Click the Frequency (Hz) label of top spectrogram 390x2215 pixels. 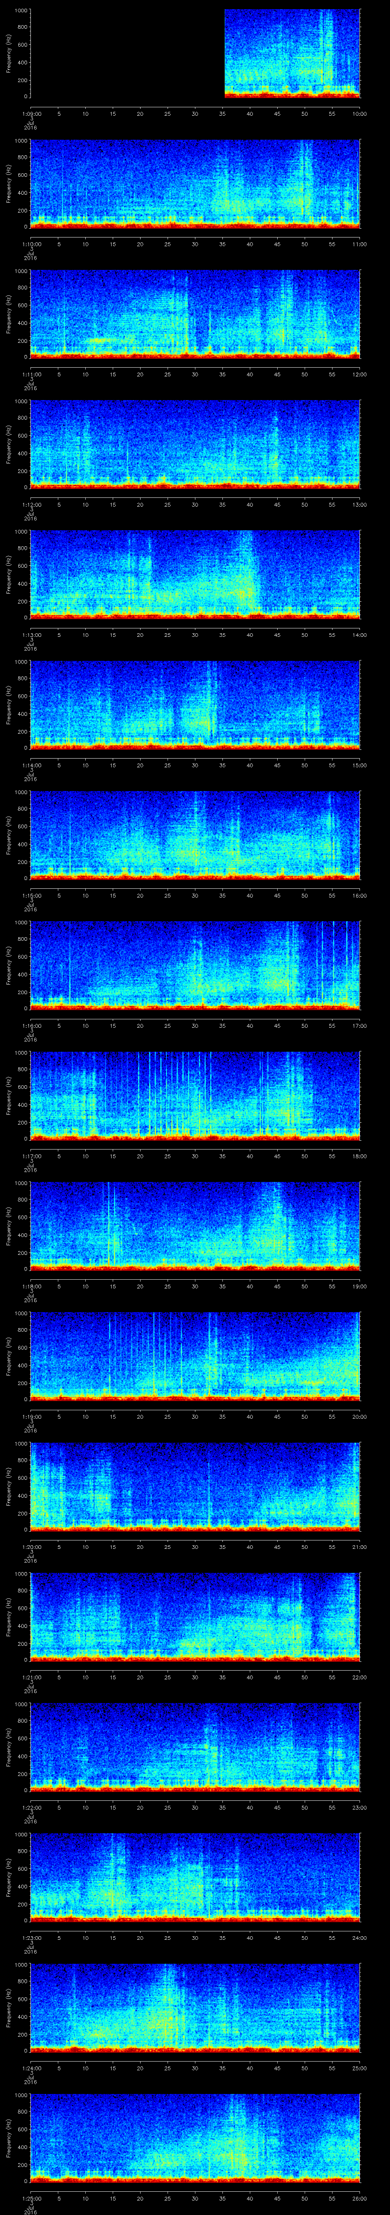tap(9, 53)
